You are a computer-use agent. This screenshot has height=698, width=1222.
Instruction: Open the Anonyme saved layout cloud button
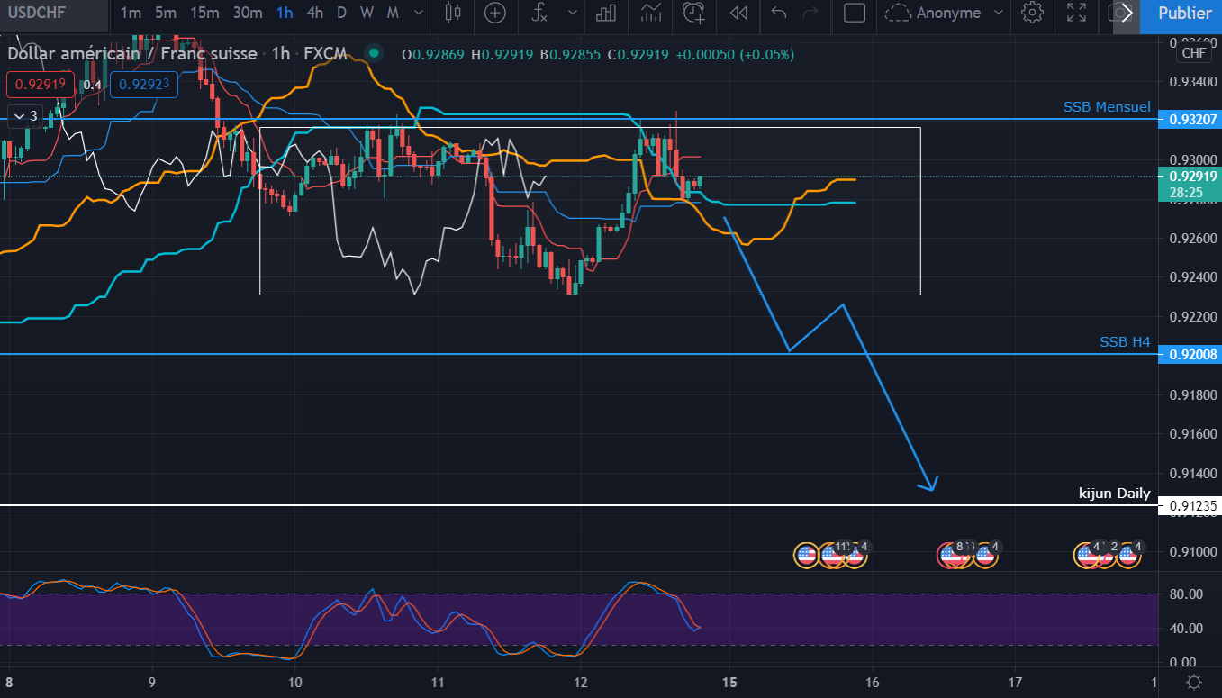pyautogui.click(x=932, y=14)
